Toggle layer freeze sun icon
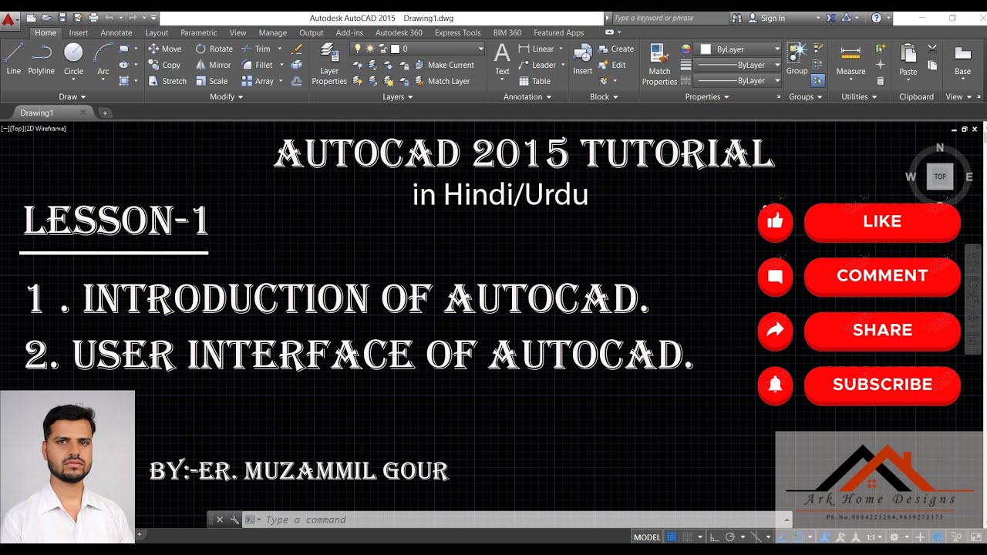This screenshot has width=987, height=555. pos(369,49)
